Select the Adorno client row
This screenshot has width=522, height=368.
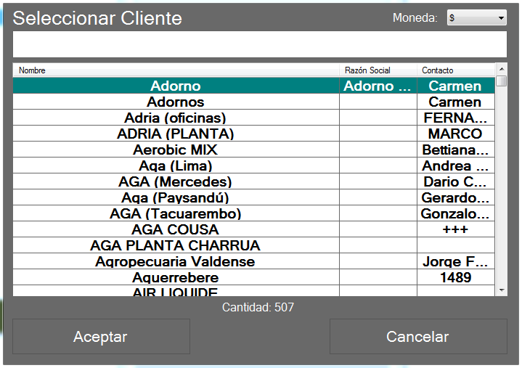[x=176, y=86]
